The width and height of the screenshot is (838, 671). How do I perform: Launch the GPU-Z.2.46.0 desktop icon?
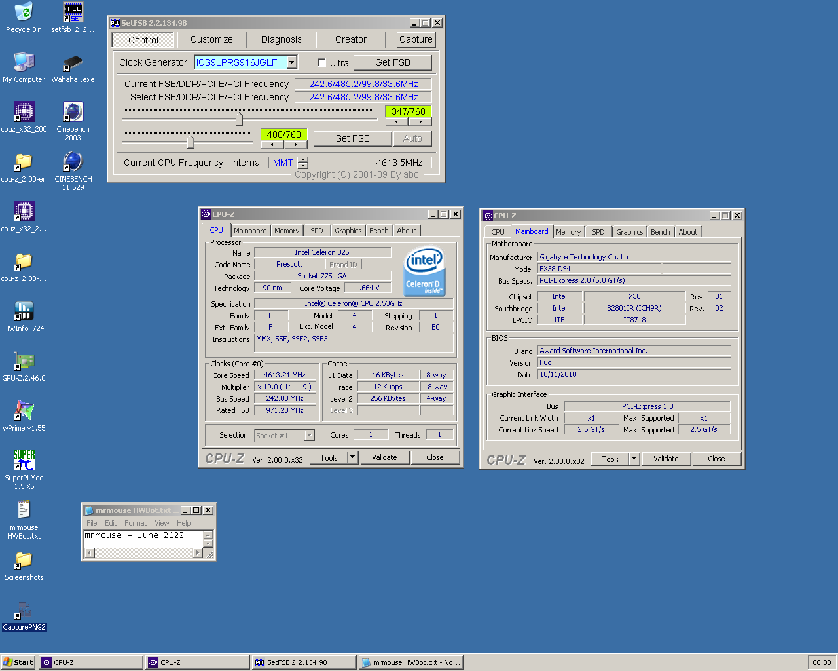coord(24,366)
